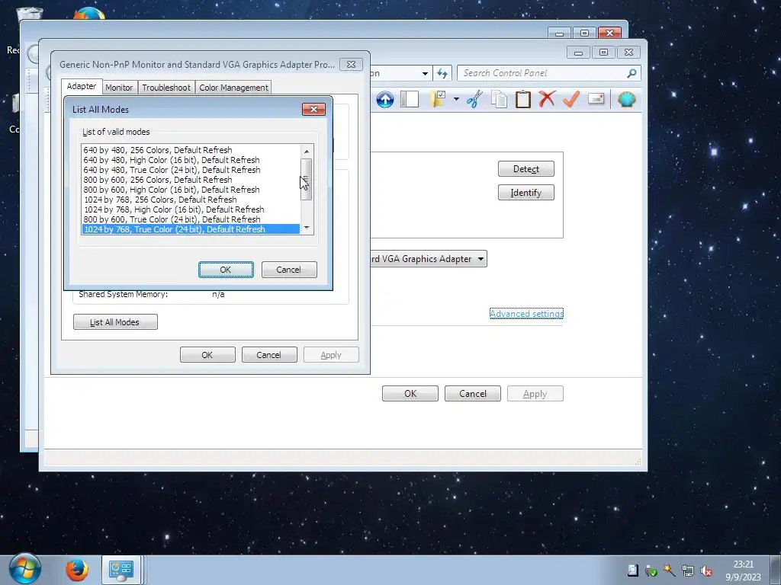Click the Detect button
The height and width of the screenshot is (585, 781).
pos(526,168)
